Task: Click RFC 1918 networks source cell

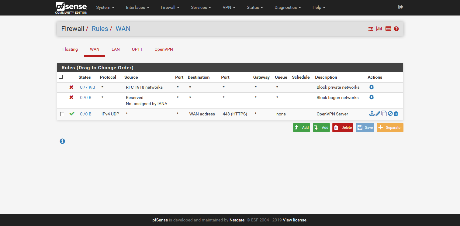Action: [x=144, y=87]
